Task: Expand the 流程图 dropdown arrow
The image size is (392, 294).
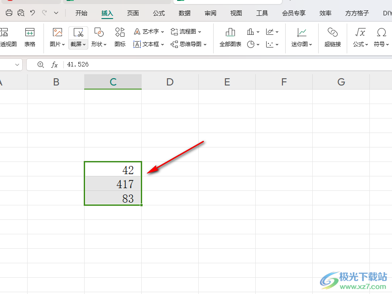Action: pos(200,32)
